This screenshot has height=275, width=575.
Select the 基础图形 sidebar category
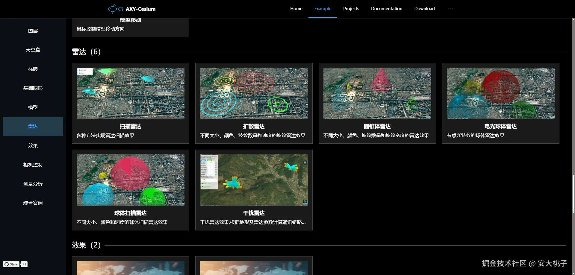pyautogui.click(x=33, y=88)
